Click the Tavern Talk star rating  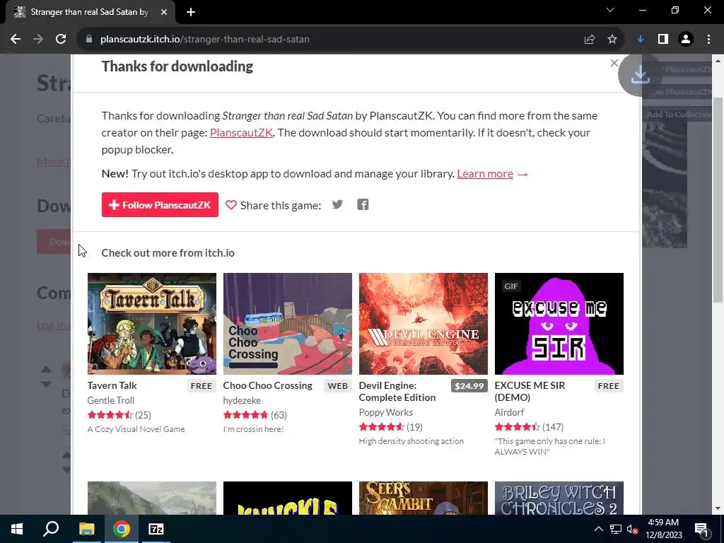[110, 414]
